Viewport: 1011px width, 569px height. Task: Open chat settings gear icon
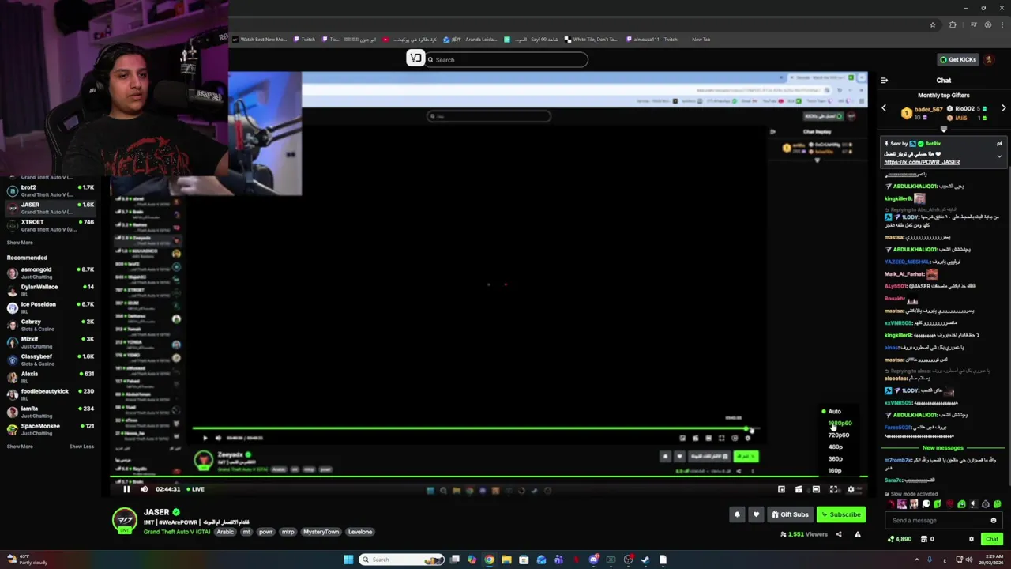(972, 539)
